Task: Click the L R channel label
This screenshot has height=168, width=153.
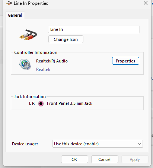Action: point(32,103)
